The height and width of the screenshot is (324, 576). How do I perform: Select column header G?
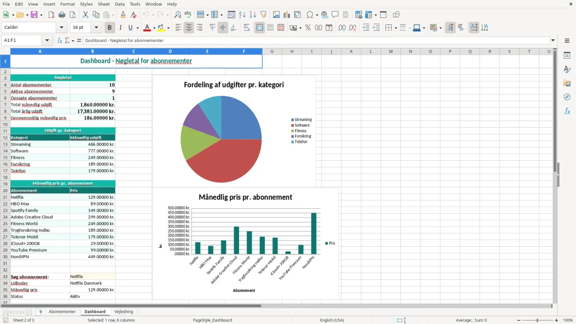[x=272, y=51]
